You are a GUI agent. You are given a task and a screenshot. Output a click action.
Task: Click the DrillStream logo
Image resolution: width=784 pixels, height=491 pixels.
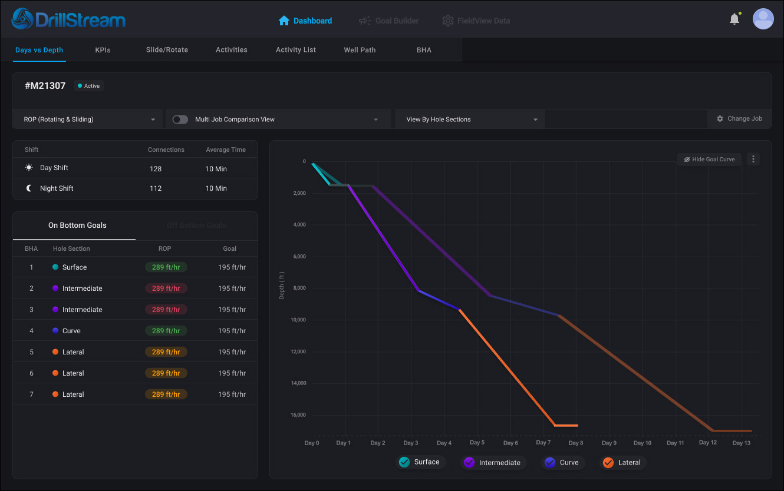pyautogui.click(x=68, y=19)
